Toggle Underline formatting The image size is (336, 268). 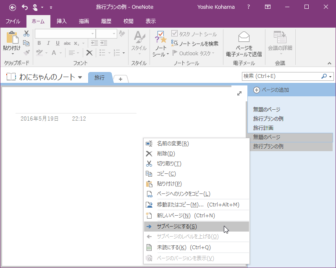pos(58,43)
